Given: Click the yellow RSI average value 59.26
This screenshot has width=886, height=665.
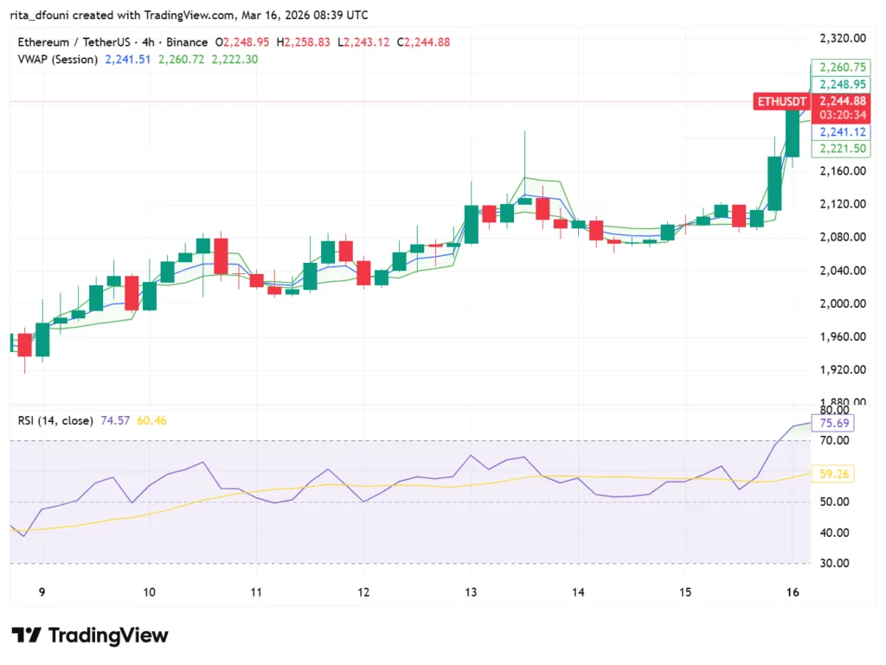Looking at the screenshot, I should (x=833, y=474).
